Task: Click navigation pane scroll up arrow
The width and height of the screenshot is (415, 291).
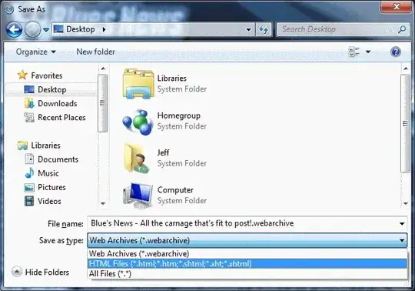Action: pos(103,69)
